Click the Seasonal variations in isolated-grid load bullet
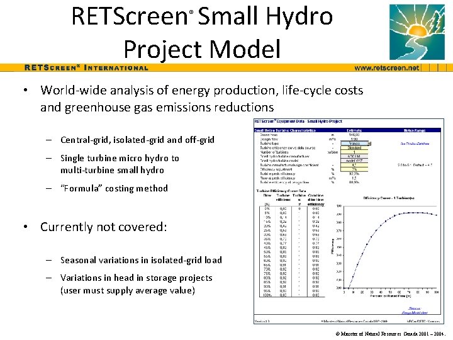The width and height of the screenshot is (453, 340). click(x=141, y=260)
